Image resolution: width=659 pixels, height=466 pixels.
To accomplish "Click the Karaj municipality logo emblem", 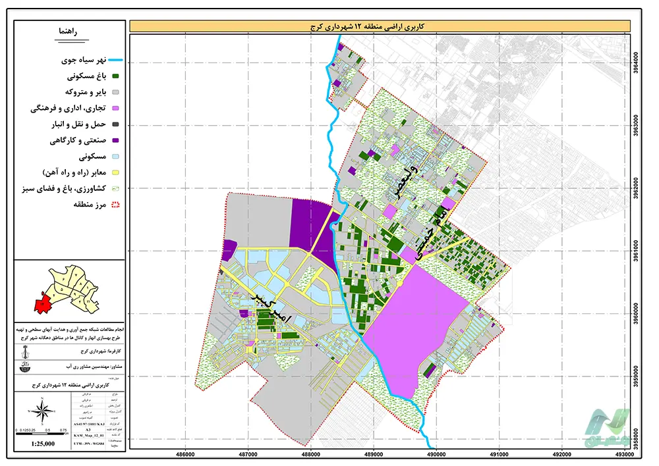I will 24,352.
